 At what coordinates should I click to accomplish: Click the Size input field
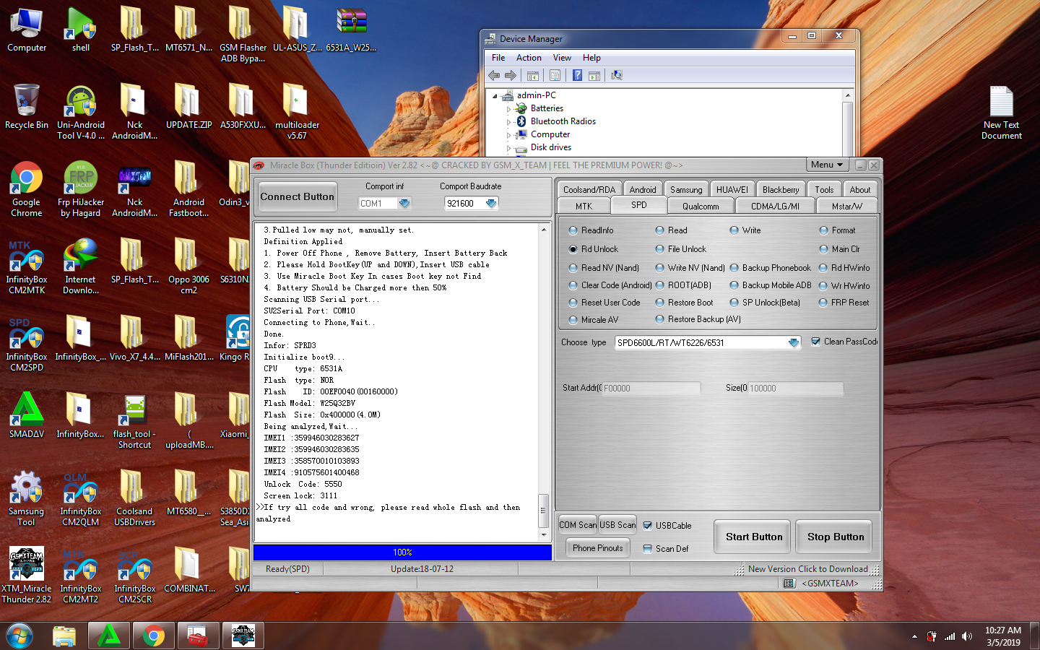(795, 389)
